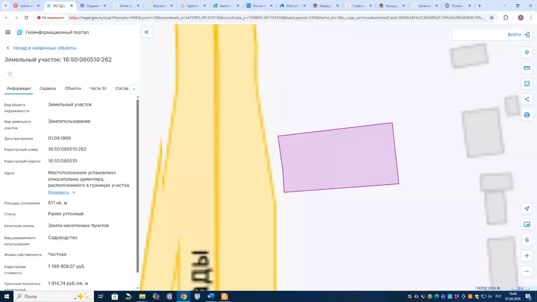Zoom out of the map with minus
Image resolution: width=537 pixels, height=302 pixels.
pyautogui.click(x=527, y=272)
